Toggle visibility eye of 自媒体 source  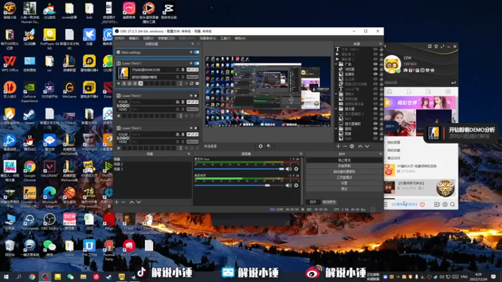click(x=375, y=74)
